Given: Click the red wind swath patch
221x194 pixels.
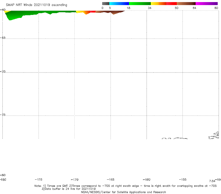Looking at the screenshot, I should pyautogui.click(x=93, y=12).
